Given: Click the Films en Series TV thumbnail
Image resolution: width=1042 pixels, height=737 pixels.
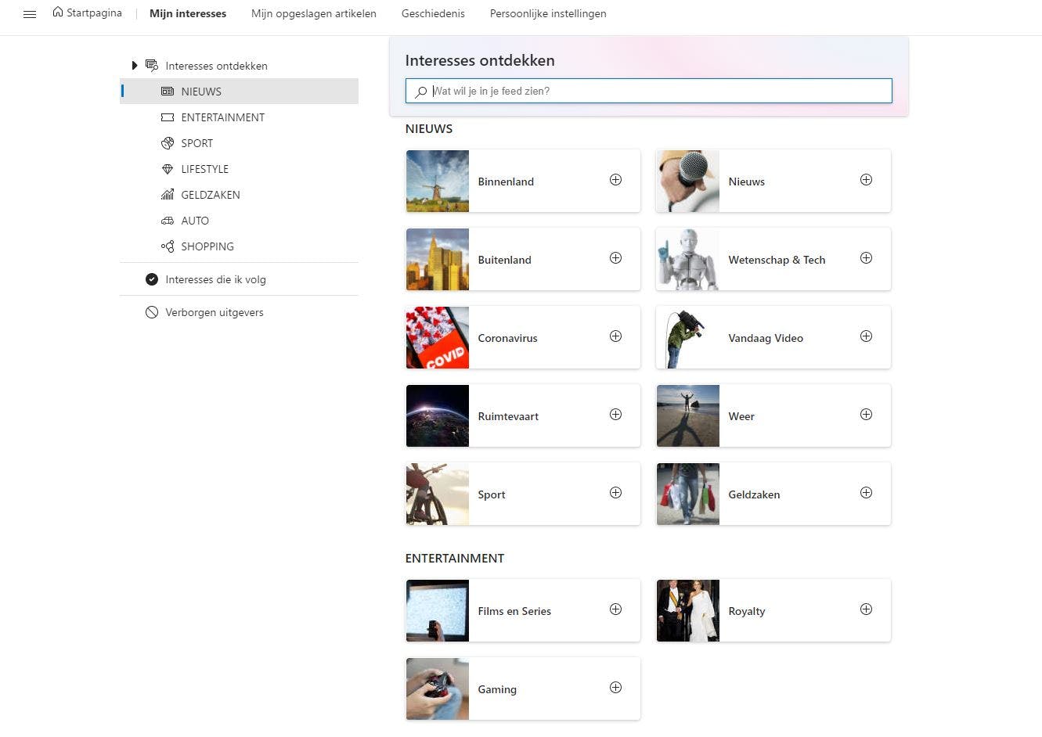Looking at the screenshot, I should pyautogui.click(x=438, y=610).
